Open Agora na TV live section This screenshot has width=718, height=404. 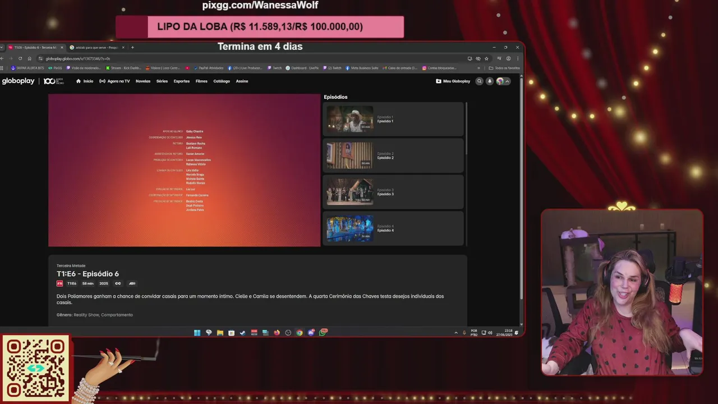pyautogui.click(x=114, y=81)
